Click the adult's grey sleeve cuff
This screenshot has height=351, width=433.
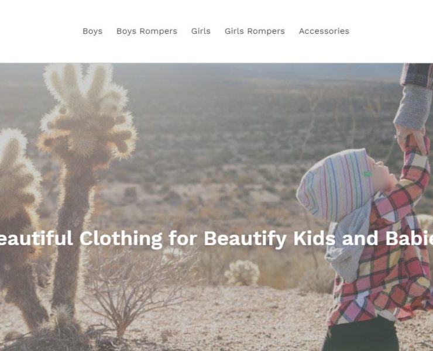(413, 108)
